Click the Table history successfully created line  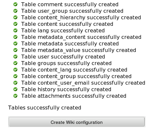point(66,90)
